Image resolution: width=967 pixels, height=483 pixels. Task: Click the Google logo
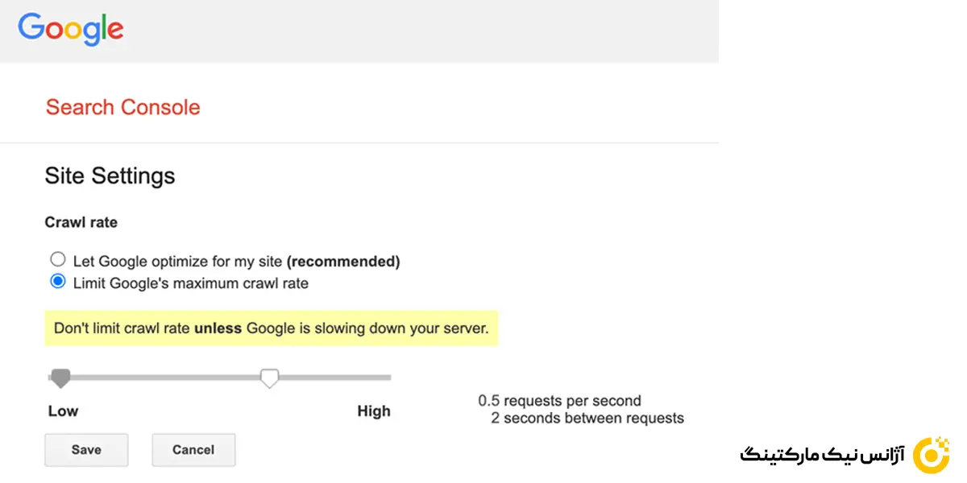71,30
